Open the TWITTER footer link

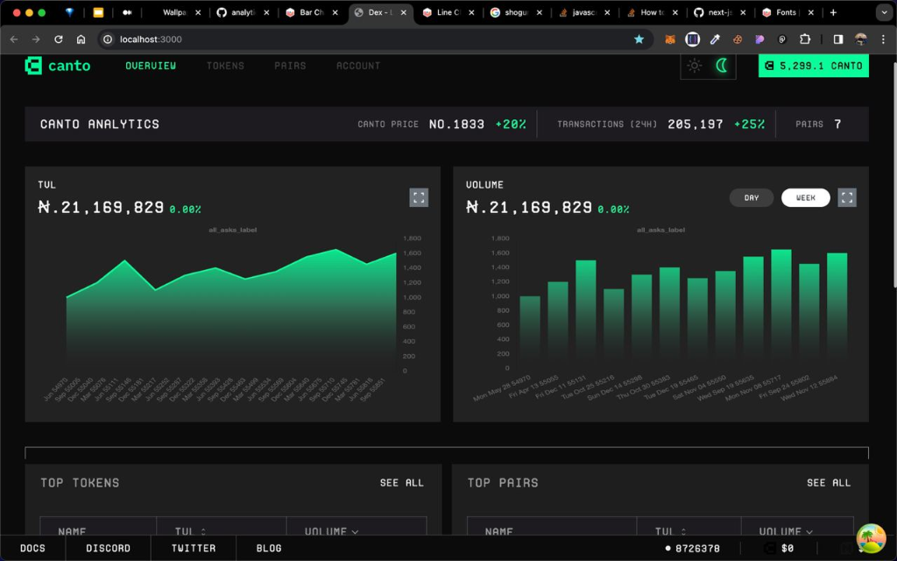[194, 548]
